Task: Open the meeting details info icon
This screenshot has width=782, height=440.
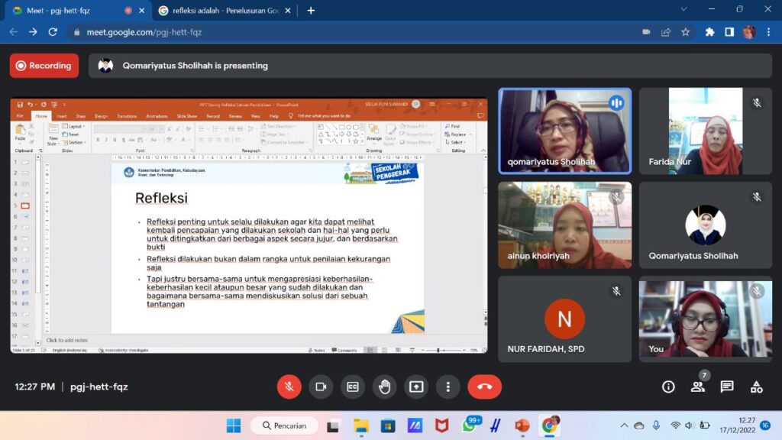Action: pyautogui.click(x=668, y=387)
